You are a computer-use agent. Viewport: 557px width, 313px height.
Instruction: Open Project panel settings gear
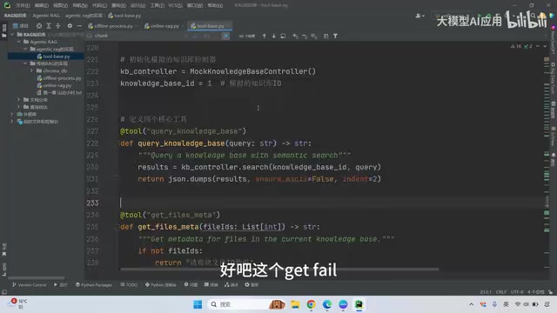pos(70,26)
